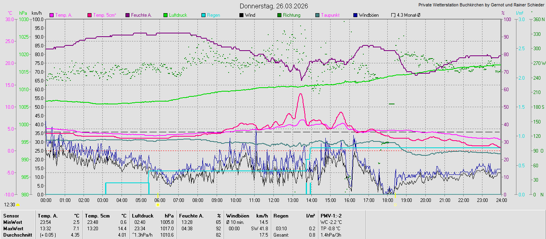Click the dark green Richtung legend square
Image resolution: width=546 pixels, height=239 pixels.
point(279,15)
